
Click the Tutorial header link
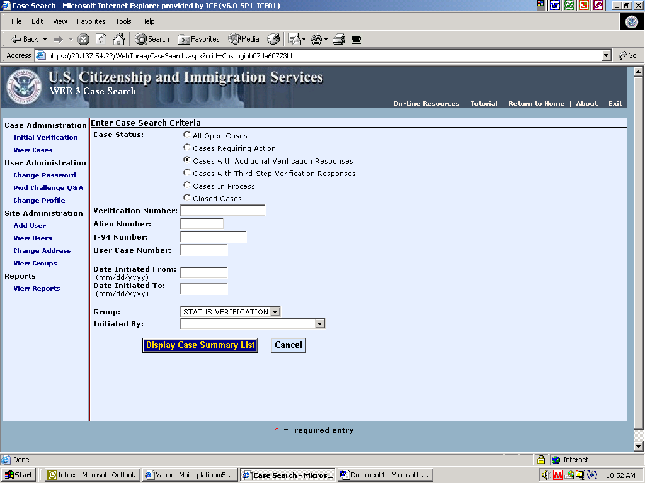pos(484,104)
